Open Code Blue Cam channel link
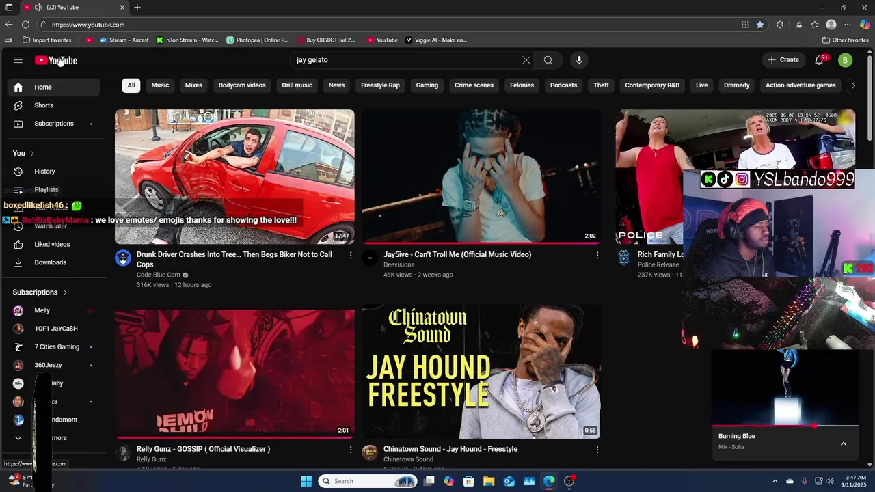The image size is (875, 492). [x=159, y=275]
